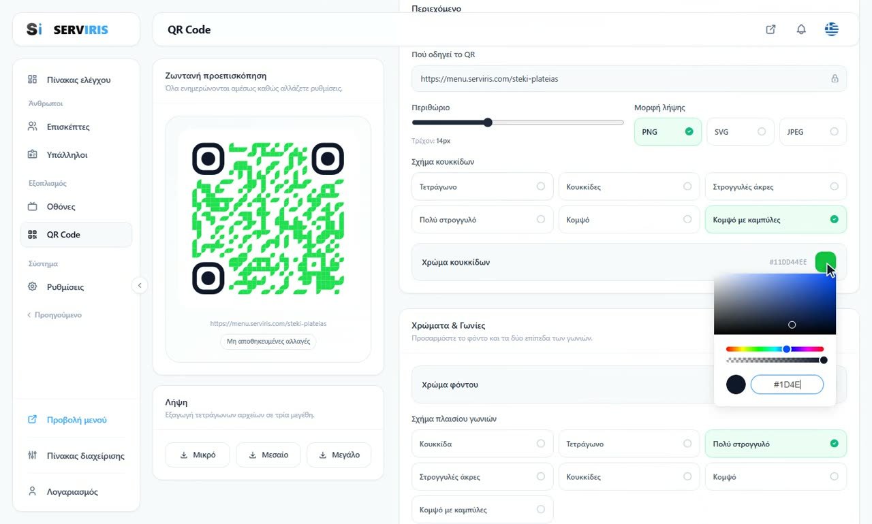Go to Επισκέπτες in sidebar

pos(76,127)
